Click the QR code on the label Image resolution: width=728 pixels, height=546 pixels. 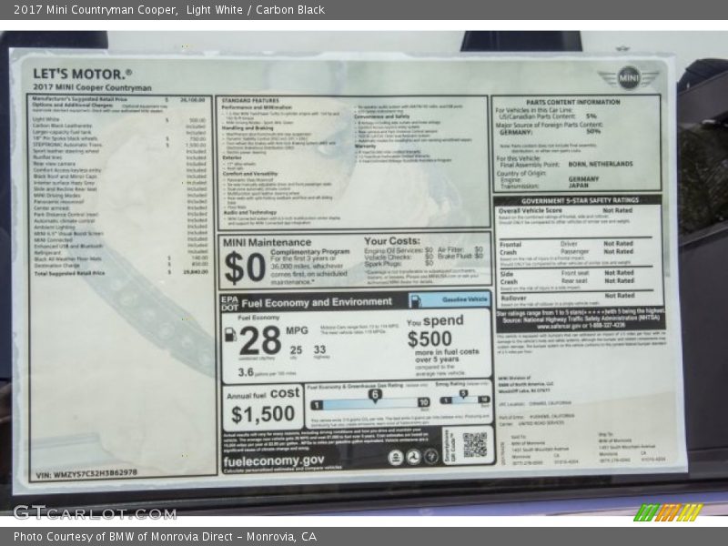coord(474,445)
